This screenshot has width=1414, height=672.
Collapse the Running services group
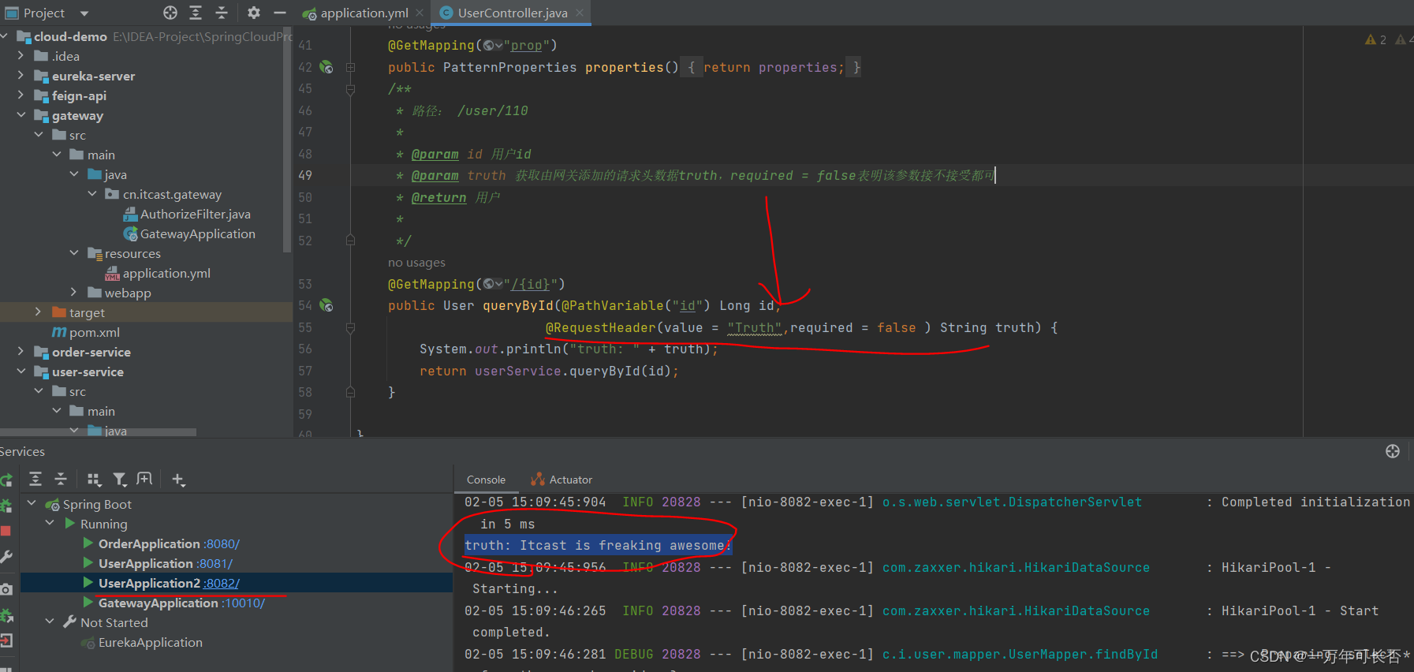pyautogui.click(x=50, y=523)
